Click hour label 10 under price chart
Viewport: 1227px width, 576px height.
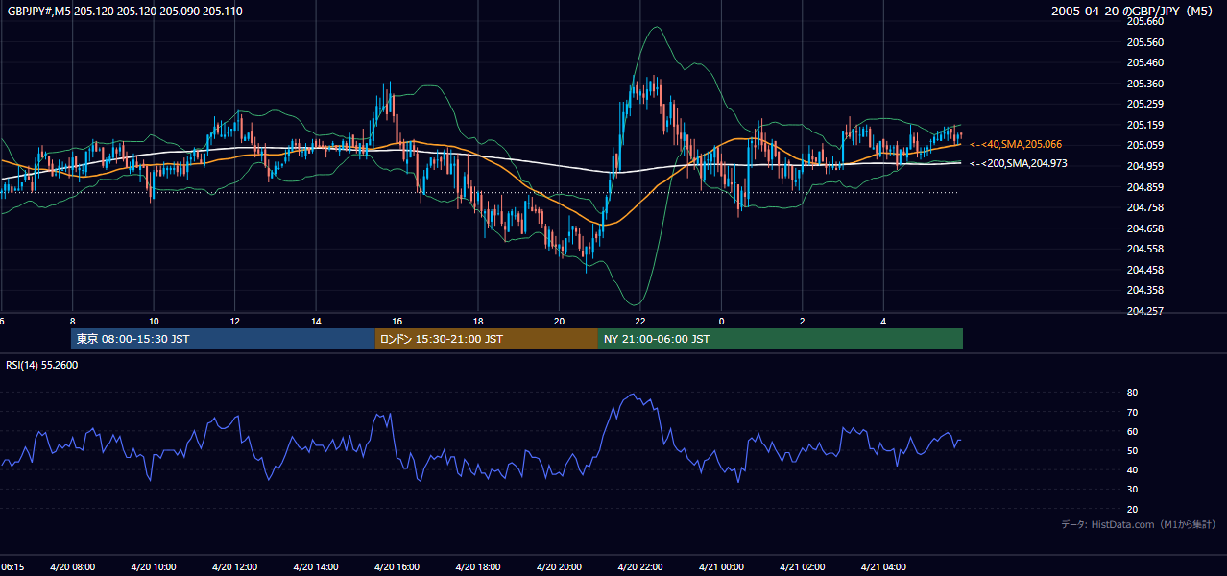tap(154, 321)
